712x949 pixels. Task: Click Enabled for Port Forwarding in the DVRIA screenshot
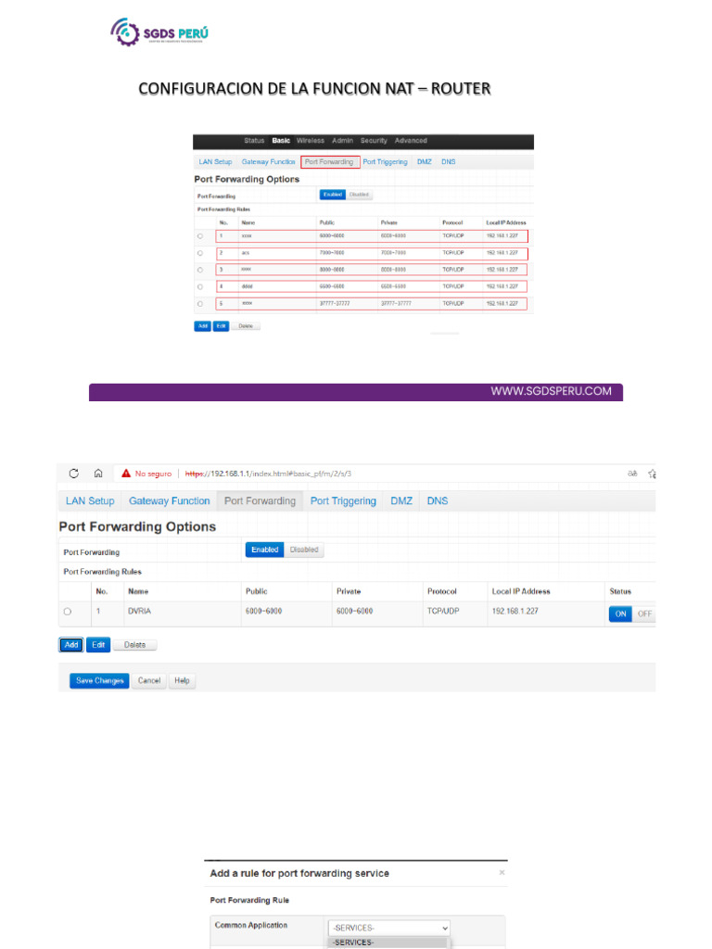[x=264, y=550]
